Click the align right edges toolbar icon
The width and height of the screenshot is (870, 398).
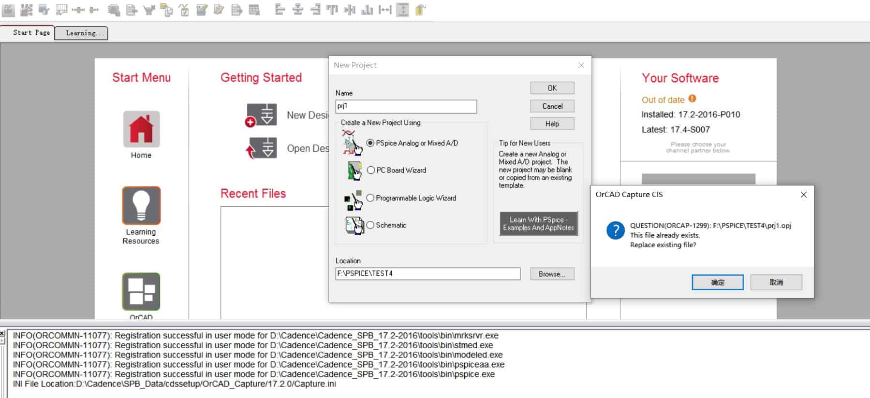315,10
